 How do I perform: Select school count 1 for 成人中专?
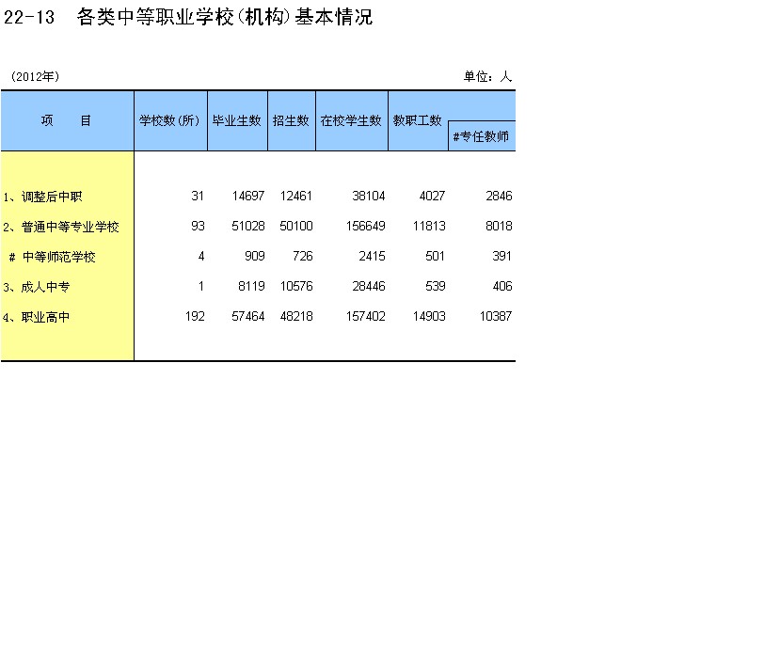pyautogui.click(x=201, y=287)
